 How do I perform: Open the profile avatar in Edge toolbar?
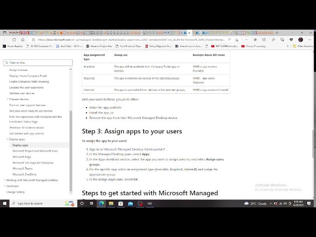click(x=301, y=39)
